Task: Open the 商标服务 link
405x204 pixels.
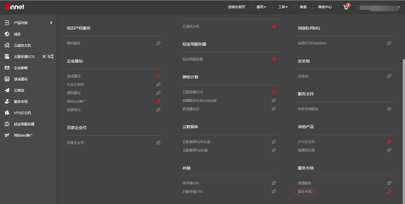Action: coord(74,43)
